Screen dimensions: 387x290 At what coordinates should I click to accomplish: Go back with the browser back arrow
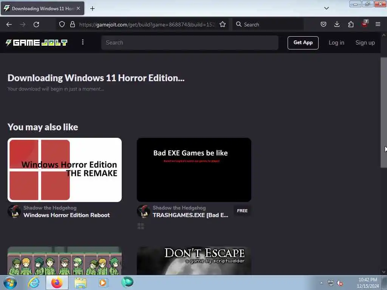[9, 25]
